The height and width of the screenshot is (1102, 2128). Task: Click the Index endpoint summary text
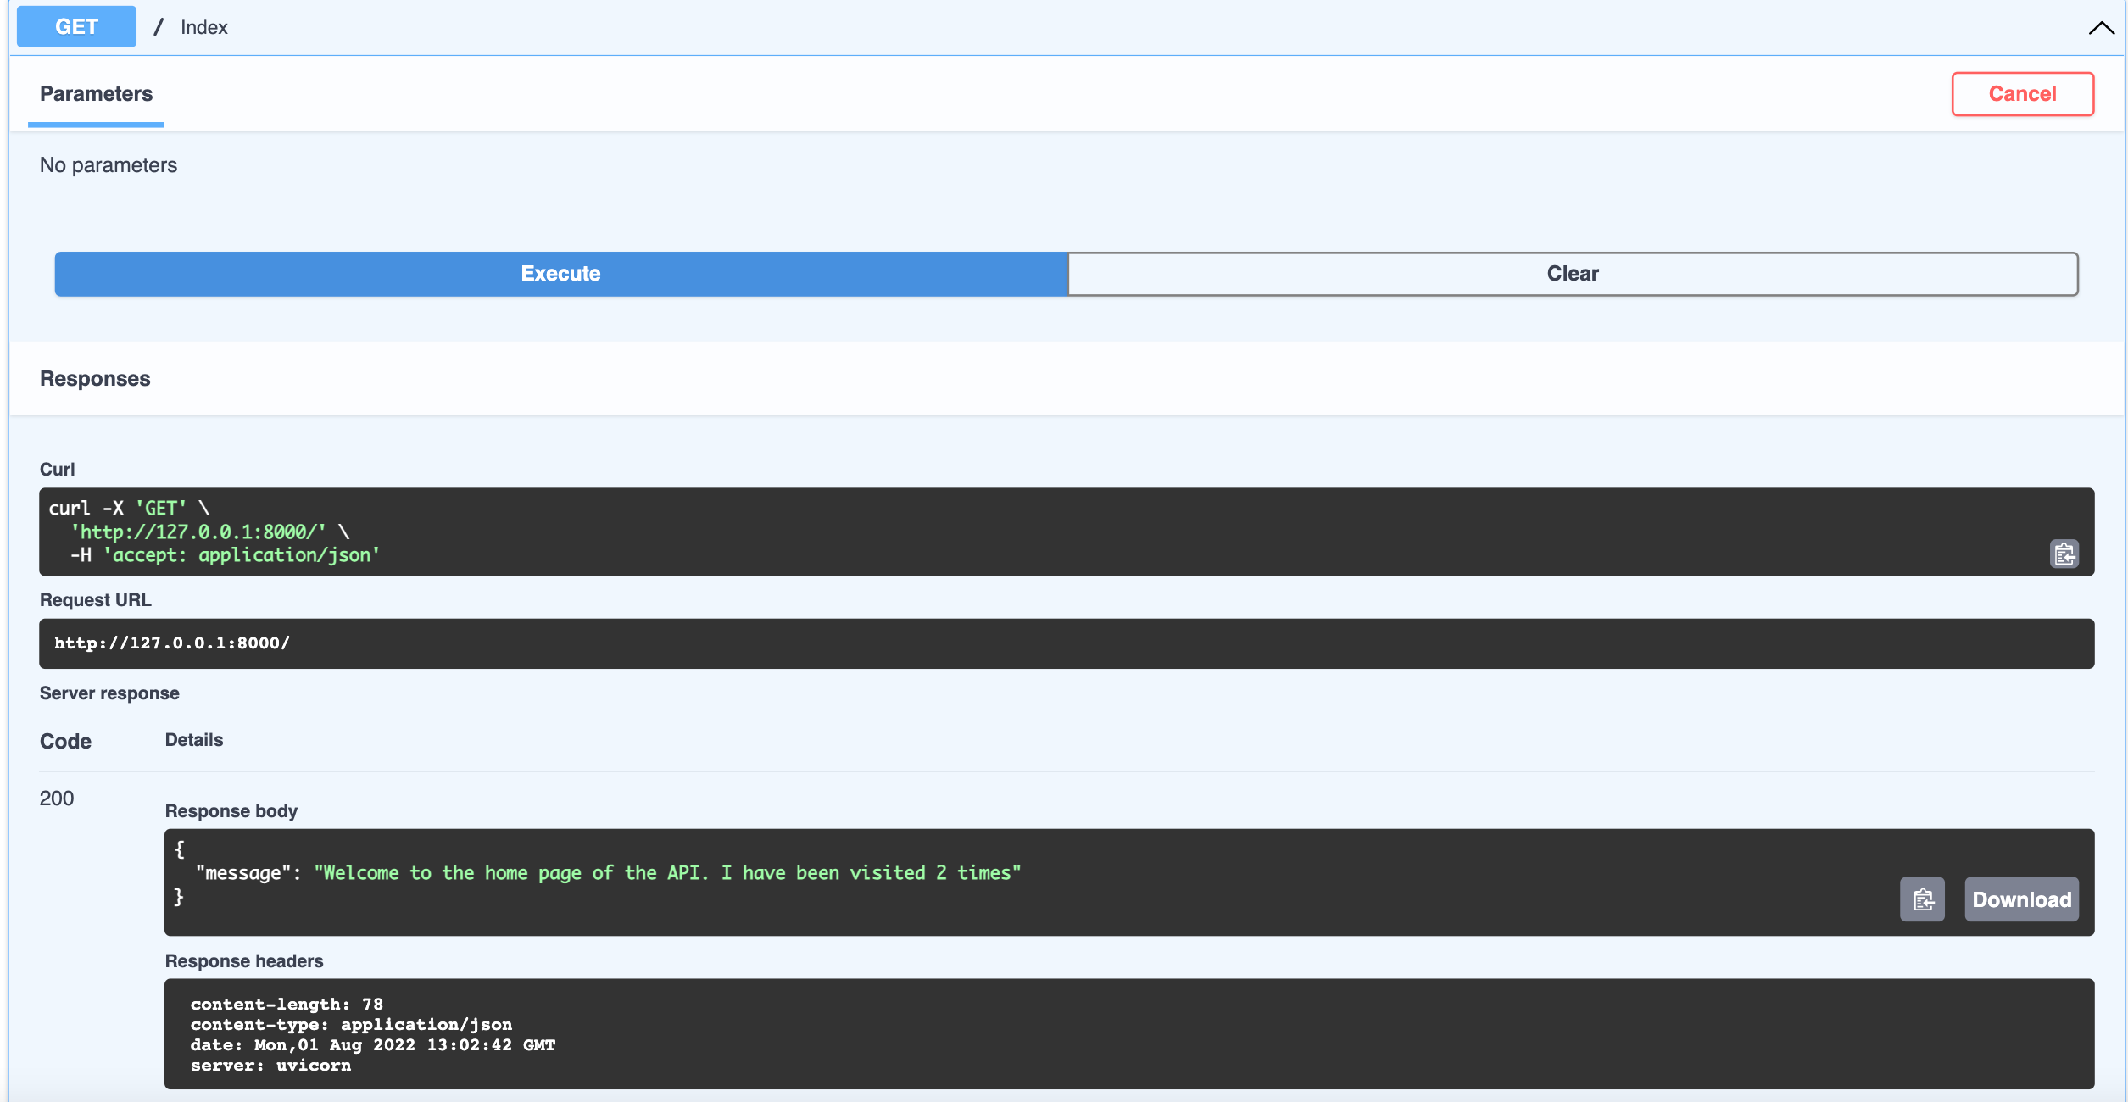203,28
